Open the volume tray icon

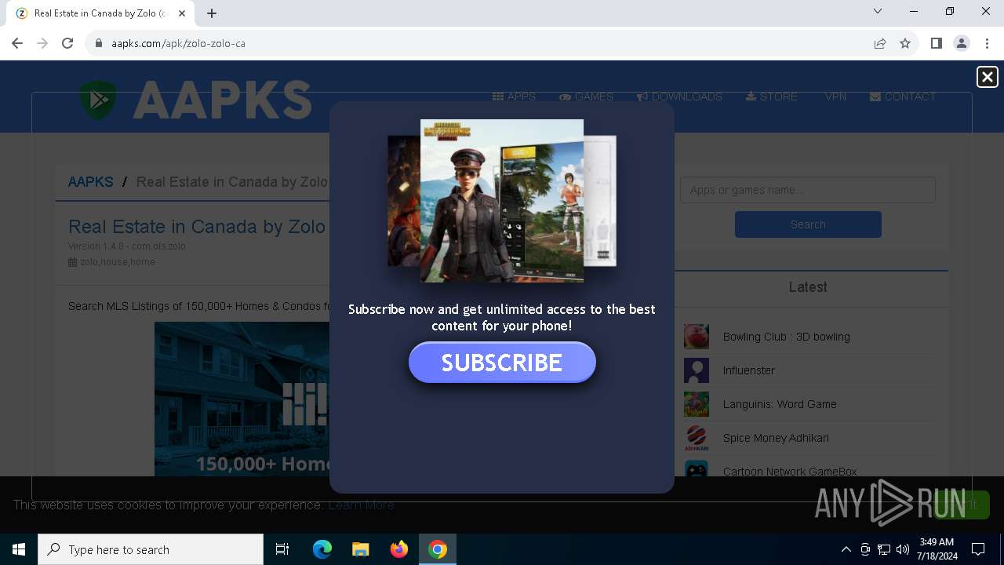coord(903,549)
